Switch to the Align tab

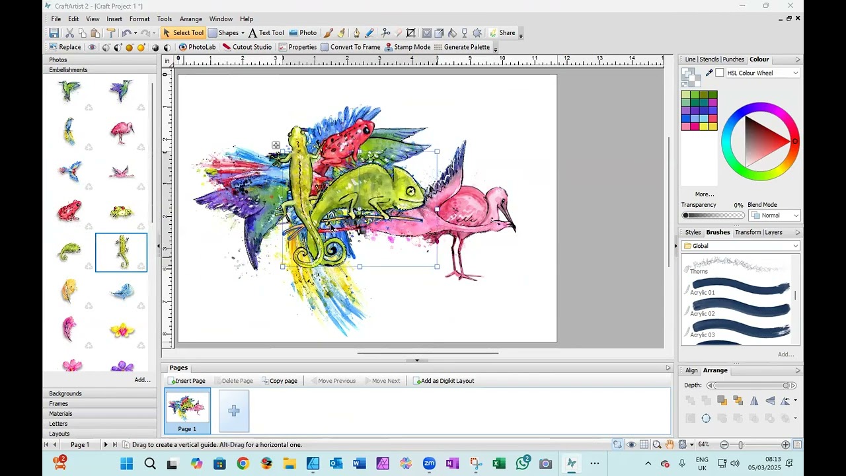click(691, 371)
